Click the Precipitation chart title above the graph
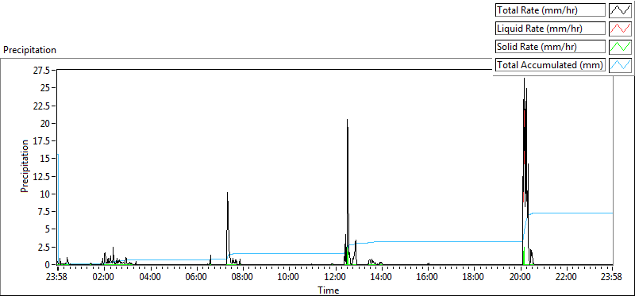The image size is (635, 296). tap(29, 50)
